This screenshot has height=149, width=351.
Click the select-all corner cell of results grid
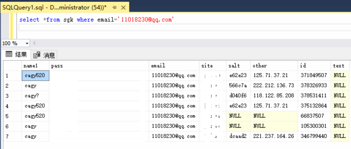[13, 66]
